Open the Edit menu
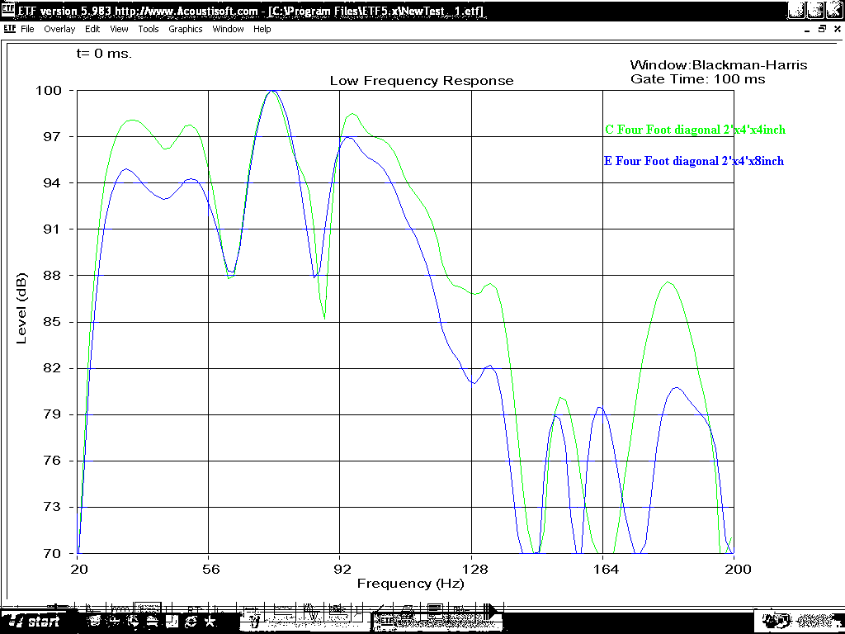 [92, 29]
